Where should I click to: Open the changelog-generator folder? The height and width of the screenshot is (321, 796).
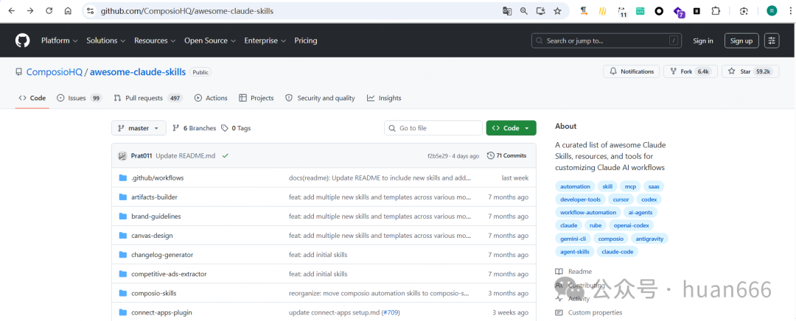tap(162, 255)
